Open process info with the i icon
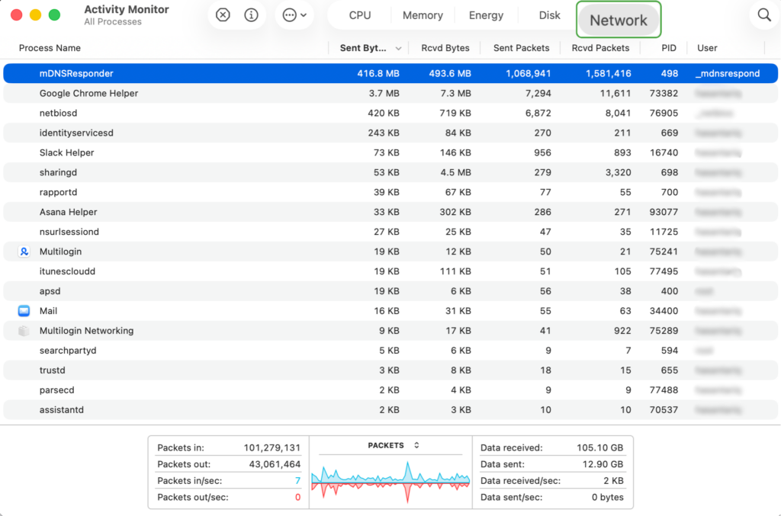This screenshot has width=781, height=516. [251, 15]
